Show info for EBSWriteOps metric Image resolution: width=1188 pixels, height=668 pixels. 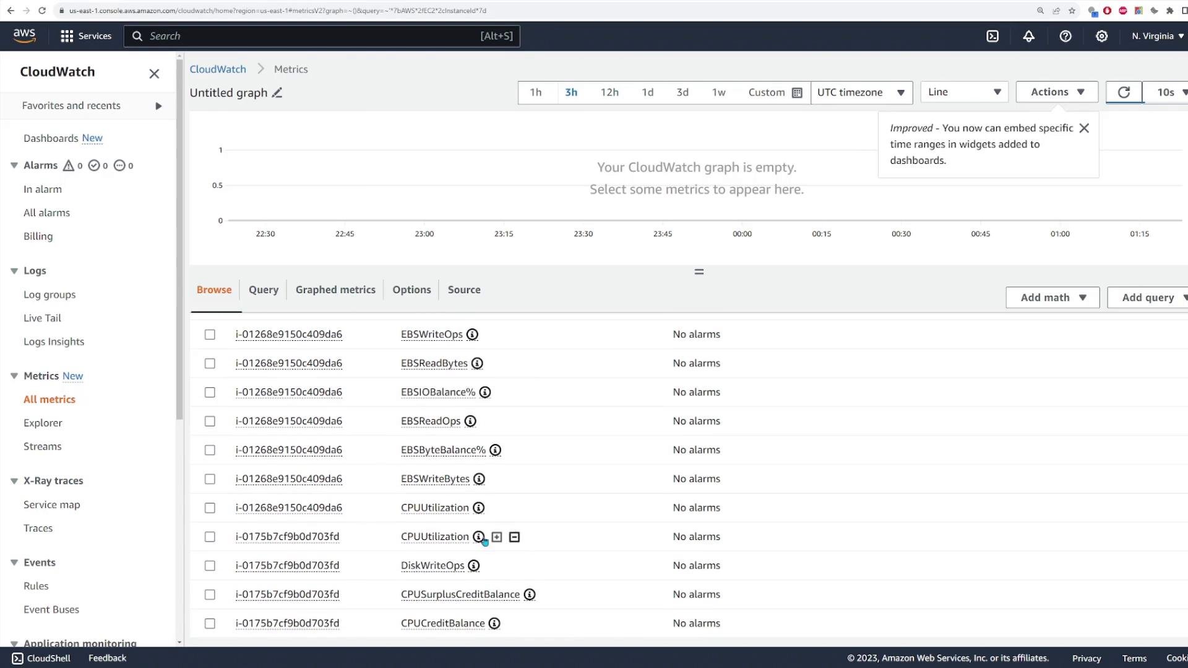(472, 335)
